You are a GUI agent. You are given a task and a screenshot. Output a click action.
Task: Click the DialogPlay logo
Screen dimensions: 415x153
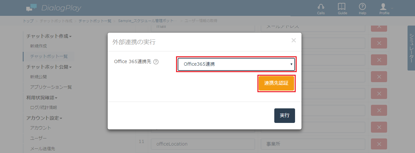(x=53, y=8)
